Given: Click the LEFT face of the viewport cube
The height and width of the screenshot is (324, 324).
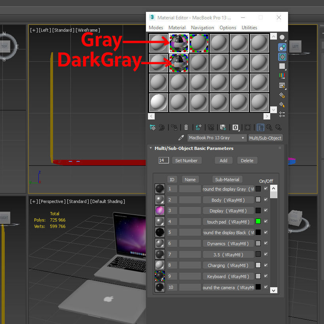Looking at the screenshot, I should [x=295, y=47].
